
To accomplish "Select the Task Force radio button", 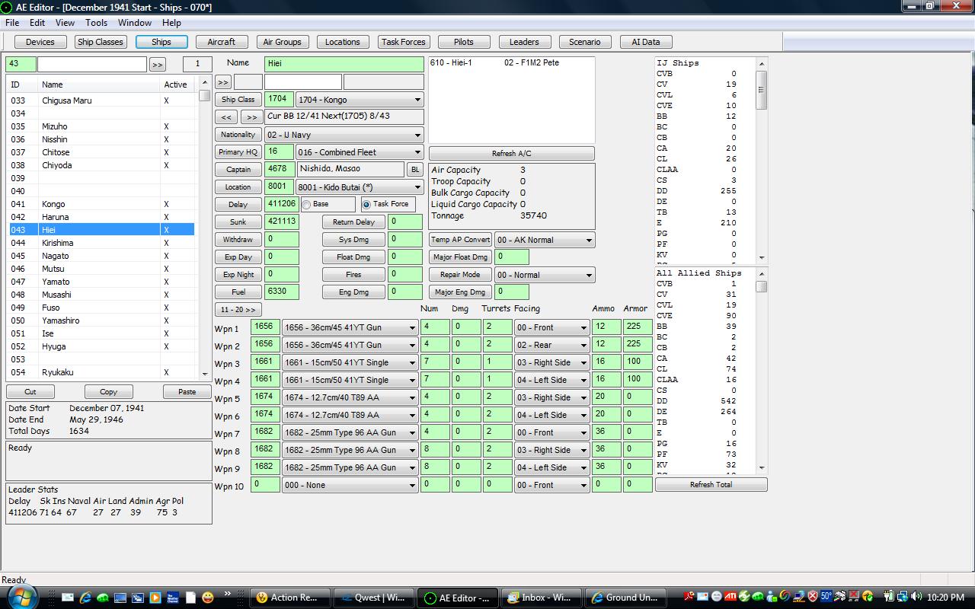I will point(366,204).
